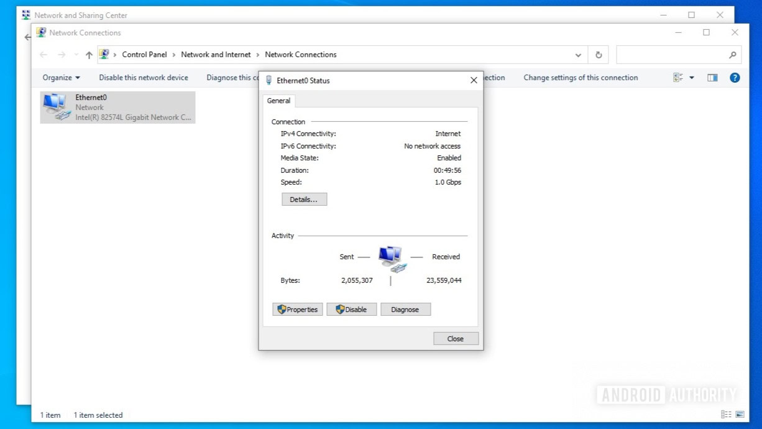Click Disable this network device
The image size is (762, 429).
[144, 78]
